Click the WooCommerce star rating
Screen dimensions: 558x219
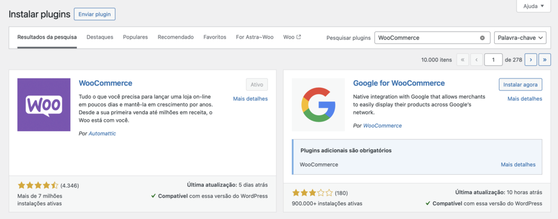38,185
